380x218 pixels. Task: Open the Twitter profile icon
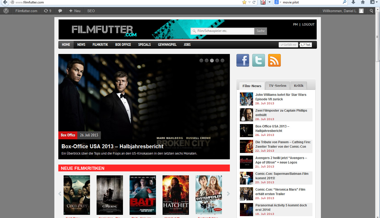(x=258, y=60)
